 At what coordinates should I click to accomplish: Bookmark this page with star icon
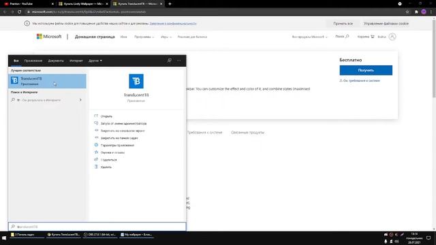[407, 12]
